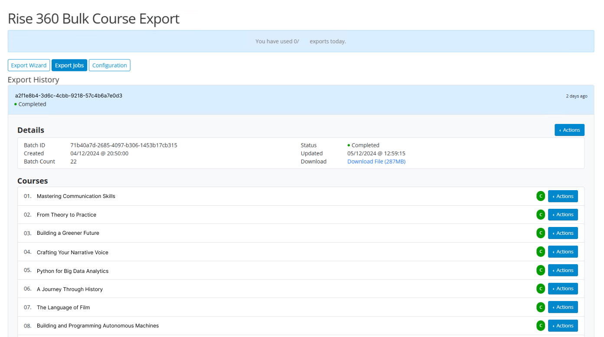The height and width of the screenshot is (337, 604).
Task: Click green C status badge for Mastering Communication Skills
Action: click(541, 196)
